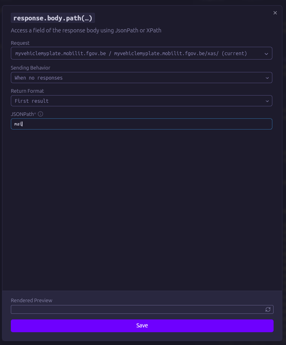This screenshot has width=286, height=345.
Task: Click the JSONPath label text
Action: point(23,114)
